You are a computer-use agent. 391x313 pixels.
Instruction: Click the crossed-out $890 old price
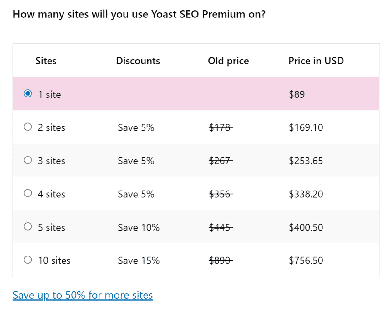coord(221,261)
